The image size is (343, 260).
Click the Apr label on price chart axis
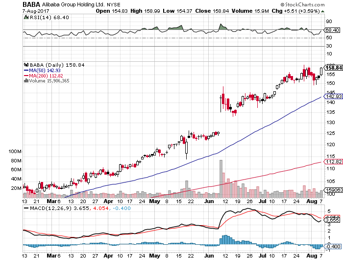pyautogui.click(x=108, y=201)
